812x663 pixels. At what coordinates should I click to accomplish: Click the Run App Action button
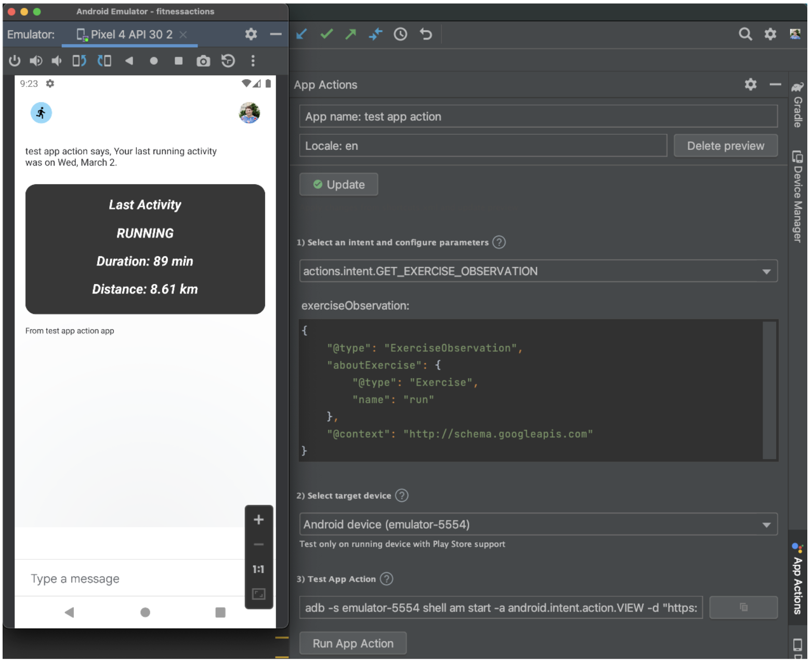[352, 644]
